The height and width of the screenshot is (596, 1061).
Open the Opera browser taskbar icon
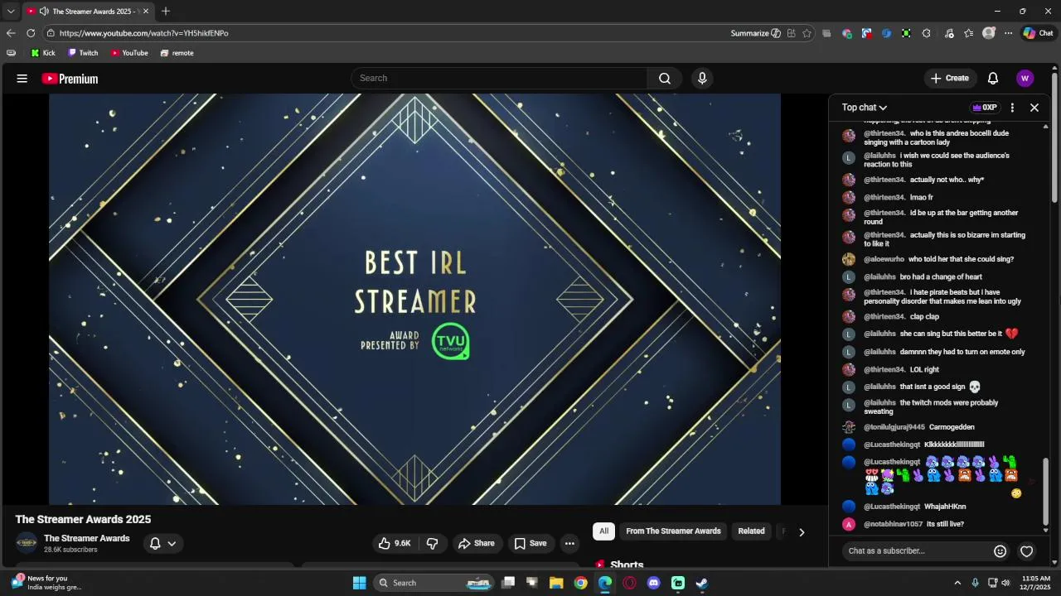click(629, 583)
